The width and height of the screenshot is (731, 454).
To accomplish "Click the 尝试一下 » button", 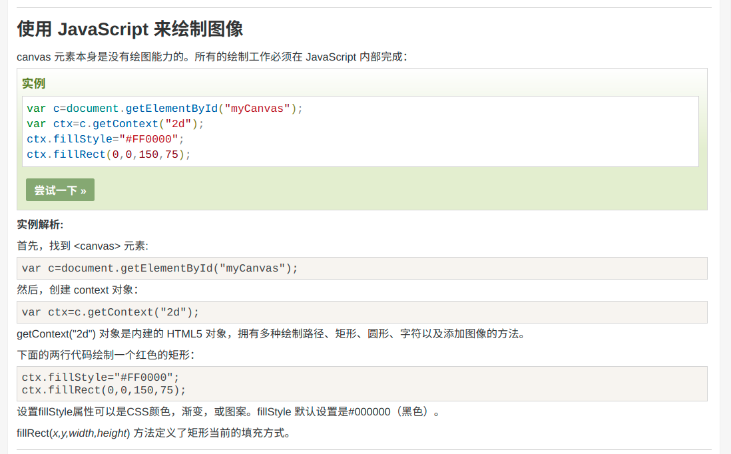I will coord(60,190).
